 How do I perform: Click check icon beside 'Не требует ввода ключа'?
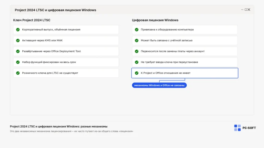pos(136,62)
